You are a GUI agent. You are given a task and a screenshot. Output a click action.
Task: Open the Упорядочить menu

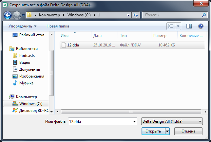(x=23, y=26)
